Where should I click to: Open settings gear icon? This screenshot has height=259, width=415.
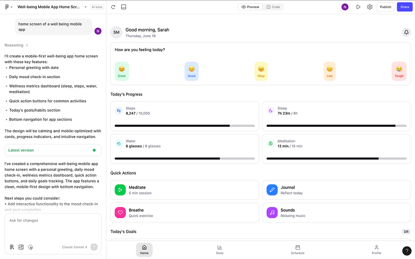coord(370,7)
